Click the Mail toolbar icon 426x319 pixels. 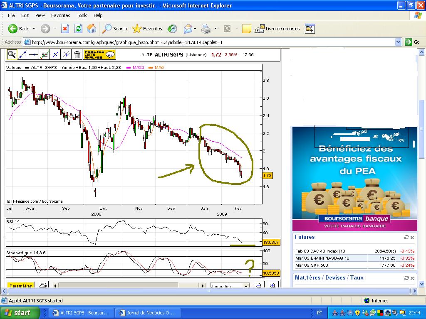pos(188,29)
